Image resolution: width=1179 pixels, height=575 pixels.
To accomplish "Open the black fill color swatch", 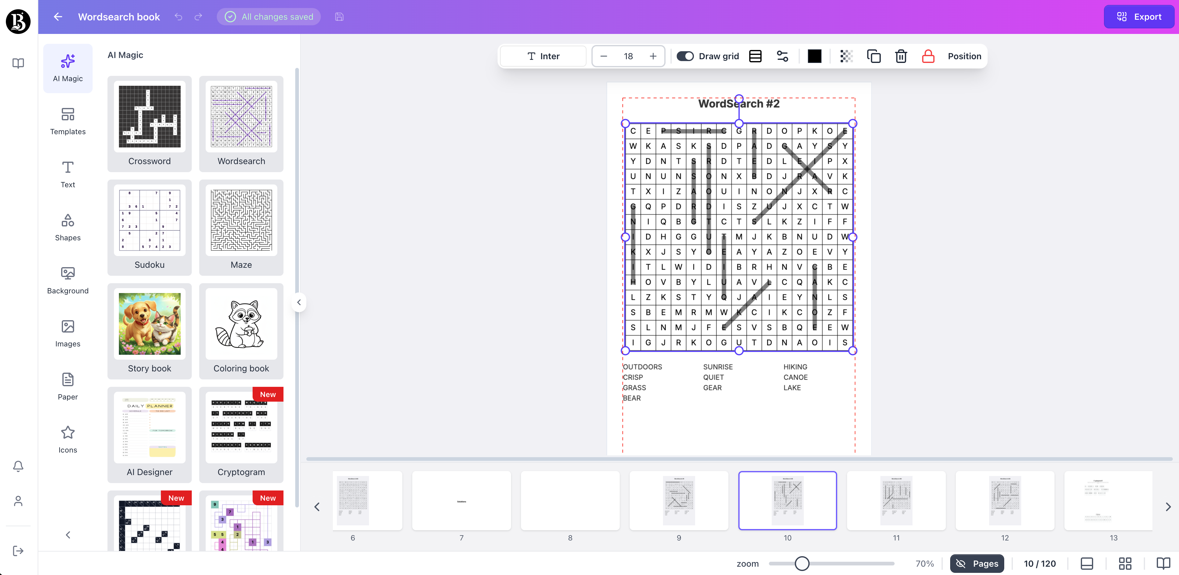I will click(x=815, y=56).
